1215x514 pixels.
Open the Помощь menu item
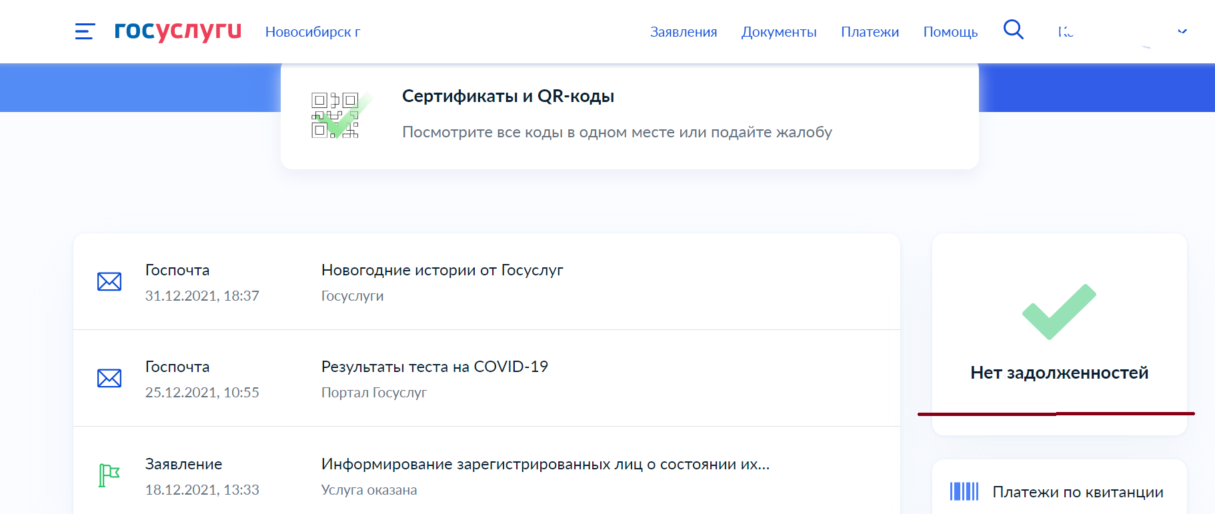click(950, 32)
